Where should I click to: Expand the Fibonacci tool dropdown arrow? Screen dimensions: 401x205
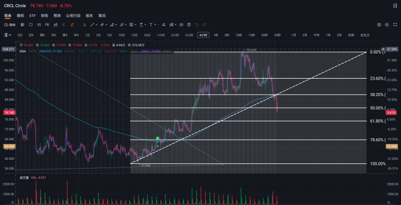(135, 25)
